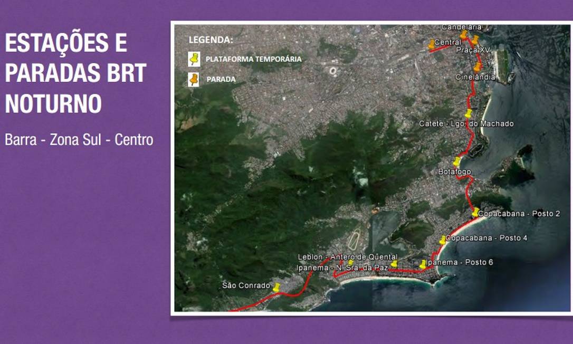Click the yellow pin at Copacabana - Posto 4
The image size is (573, 344).
point(443,240)
